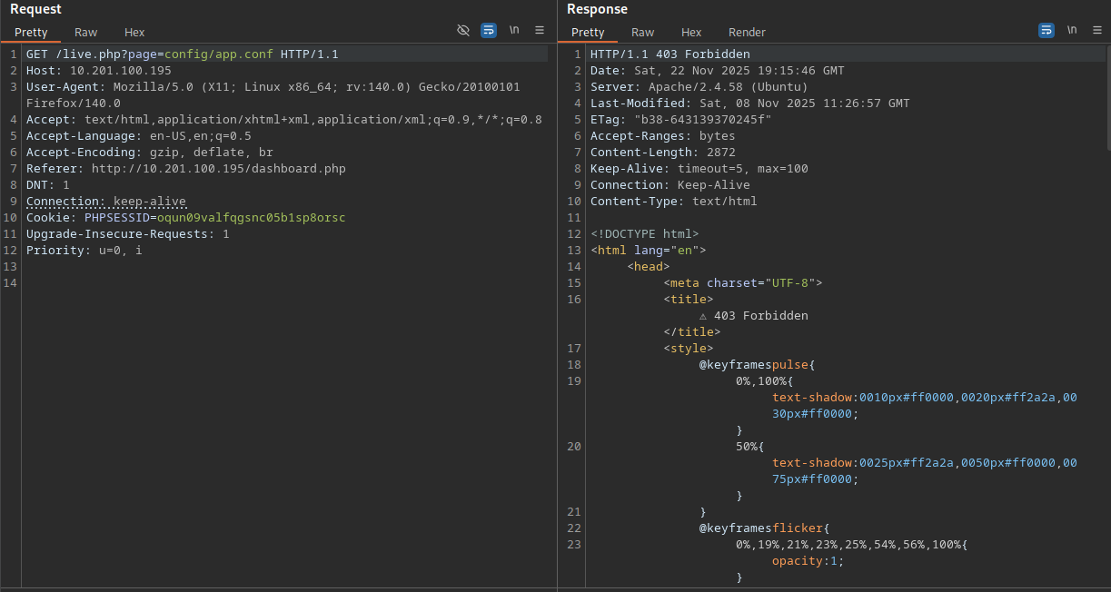The height and width of the screenshot is (592, 1111).
Task: Click the Response panel vertical scrollbar
Action: [1106, 100]
